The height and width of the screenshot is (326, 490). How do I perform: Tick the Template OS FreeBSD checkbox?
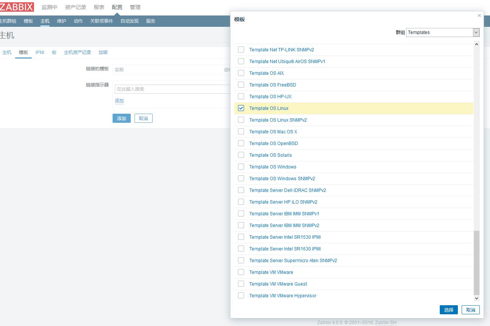pos(241,85)
